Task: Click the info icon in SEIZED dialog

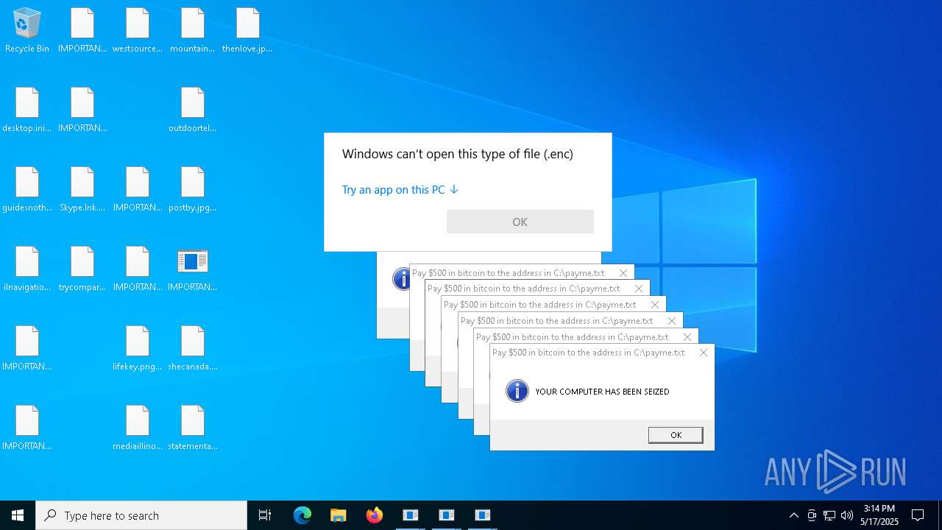Action: (517, 391)
